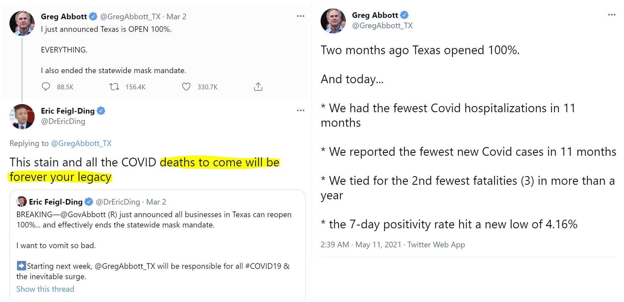Click Eric Feigl-Ding's profile picture on the reply

pyautogui.click(x=22, y=116)
